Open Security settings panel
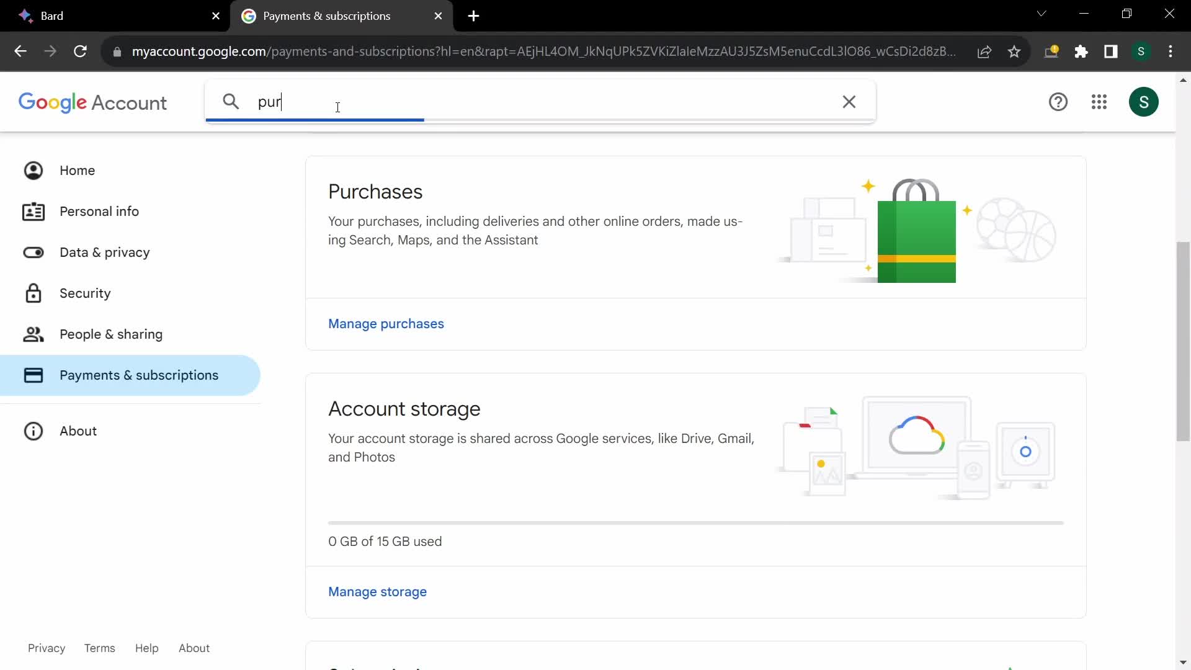This screenshot has height=670, width=1191. tap(86, 293)
